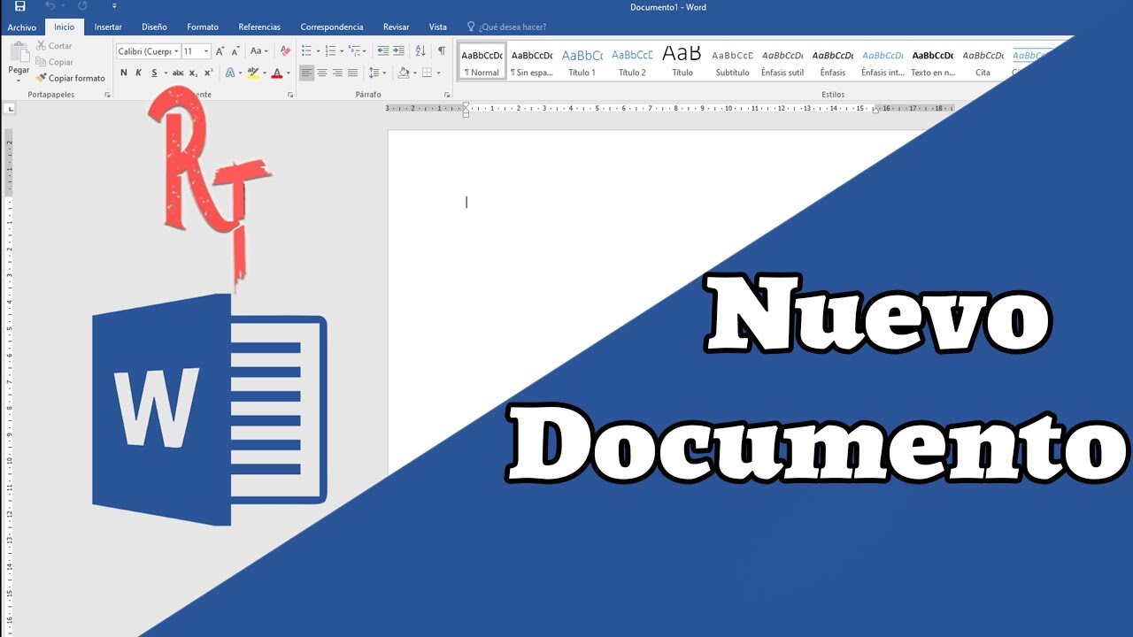Click the Pegar paste icon
This screenshot has height=637, width=1133.
[x=19, y=52]
